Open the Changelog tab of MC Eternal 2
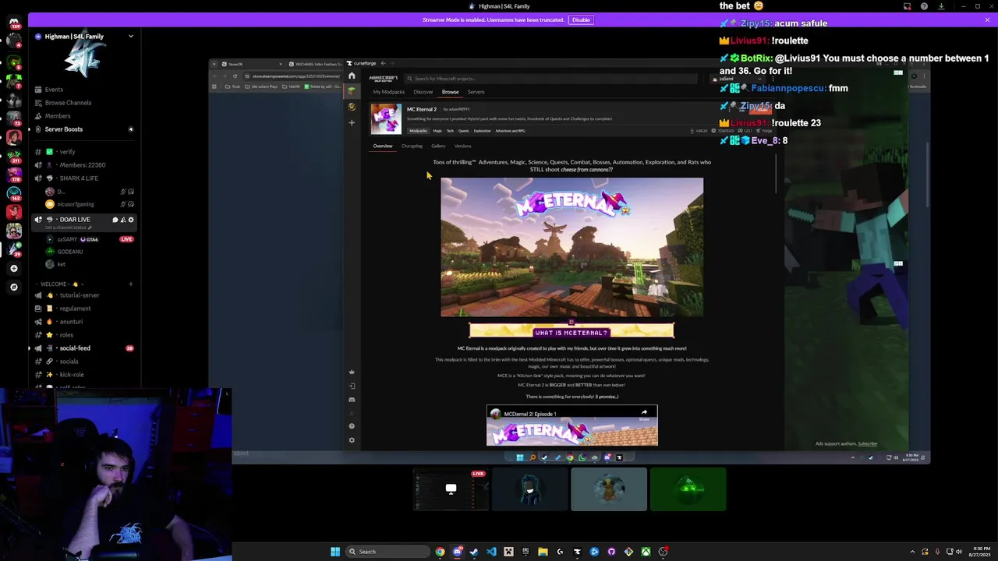998x561 pixels. (x=412, y=146)
